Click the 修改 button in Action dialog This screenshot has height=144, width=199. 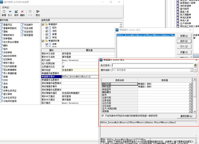pos(184,41)
